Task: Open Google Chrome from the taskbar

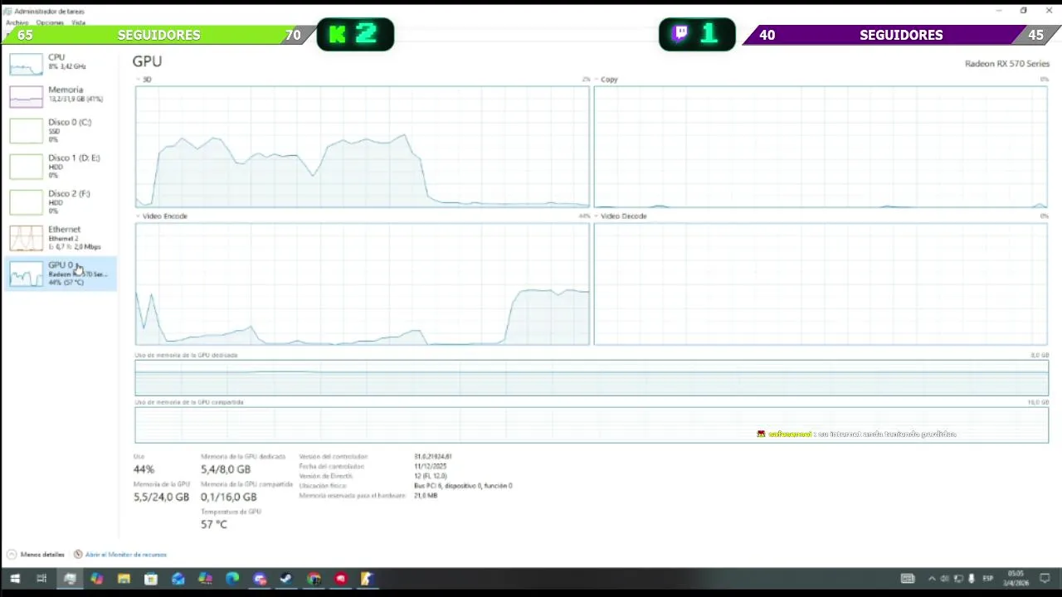Action: click(314, 579)
